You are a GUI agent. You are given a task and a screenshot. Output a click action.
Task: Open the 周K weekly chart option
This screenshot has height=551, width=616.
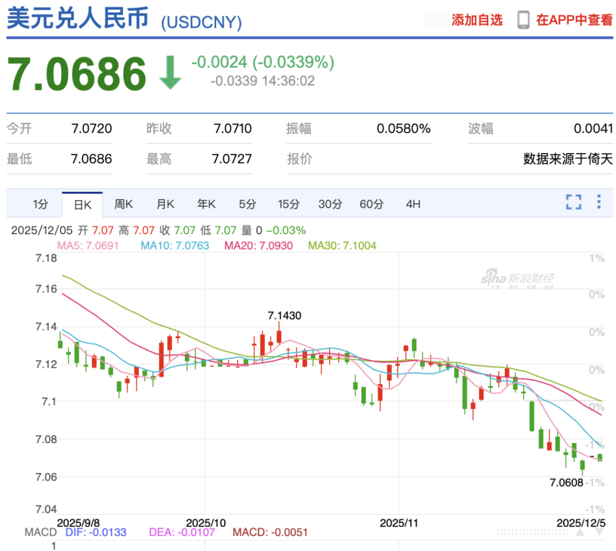(x=124, y=204)
